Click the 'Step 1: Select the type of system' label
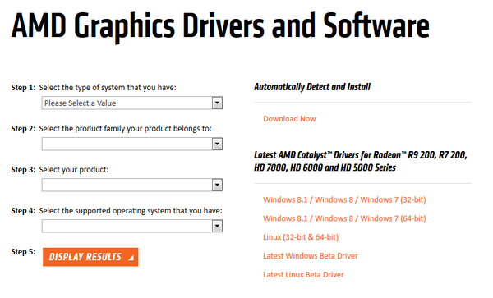The width and height of the screenshot is (493, 298). coord(94,88)
